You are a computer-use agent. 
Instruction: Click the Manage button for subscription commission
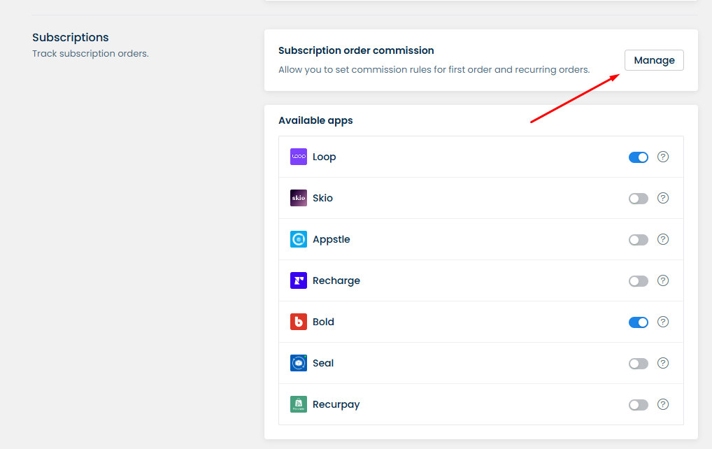click(654, 60)
